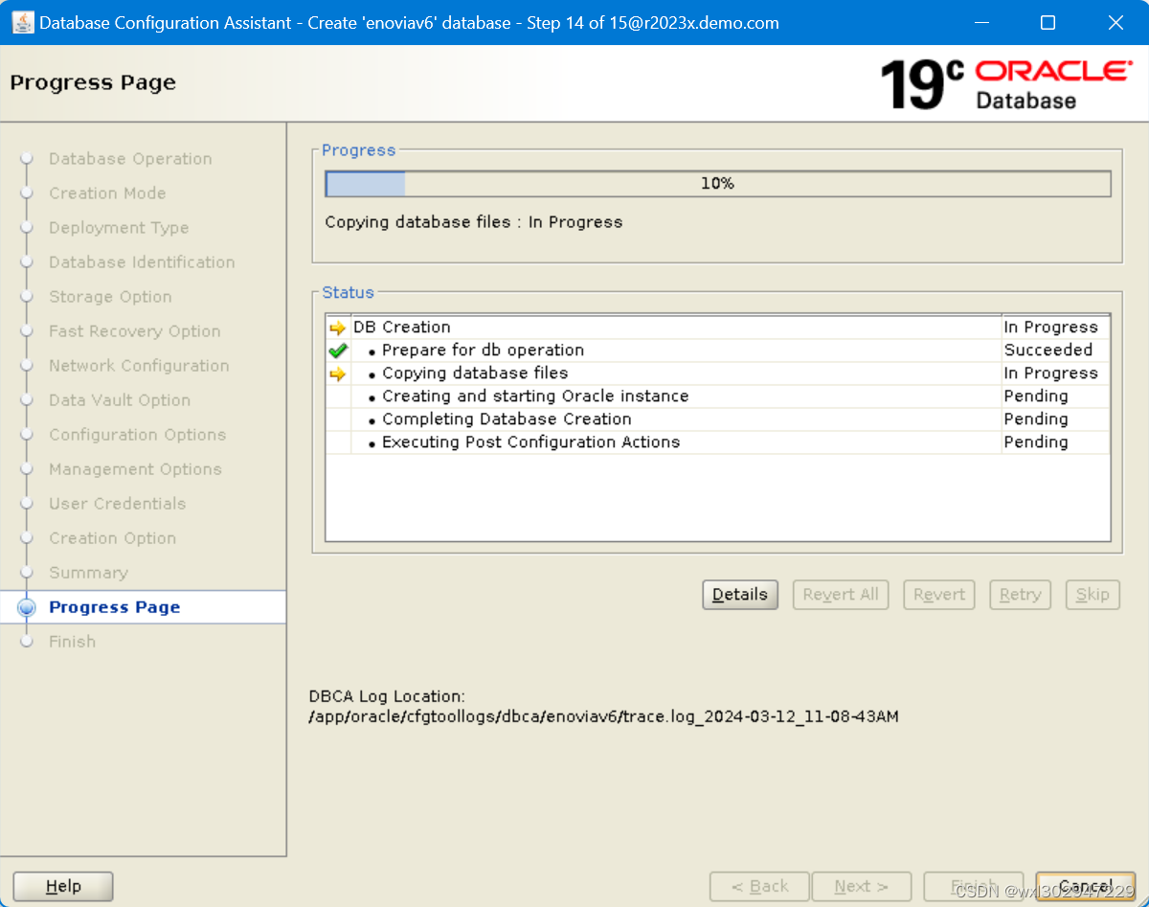Select Storage Option step

tap(110, 297)
